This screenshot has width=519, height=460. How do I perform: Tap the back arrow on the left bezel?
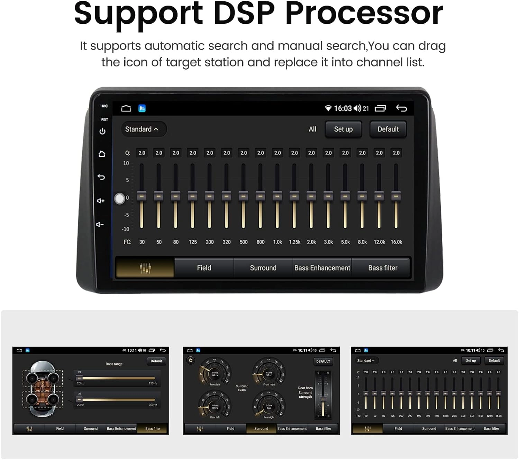pos(101,177)
